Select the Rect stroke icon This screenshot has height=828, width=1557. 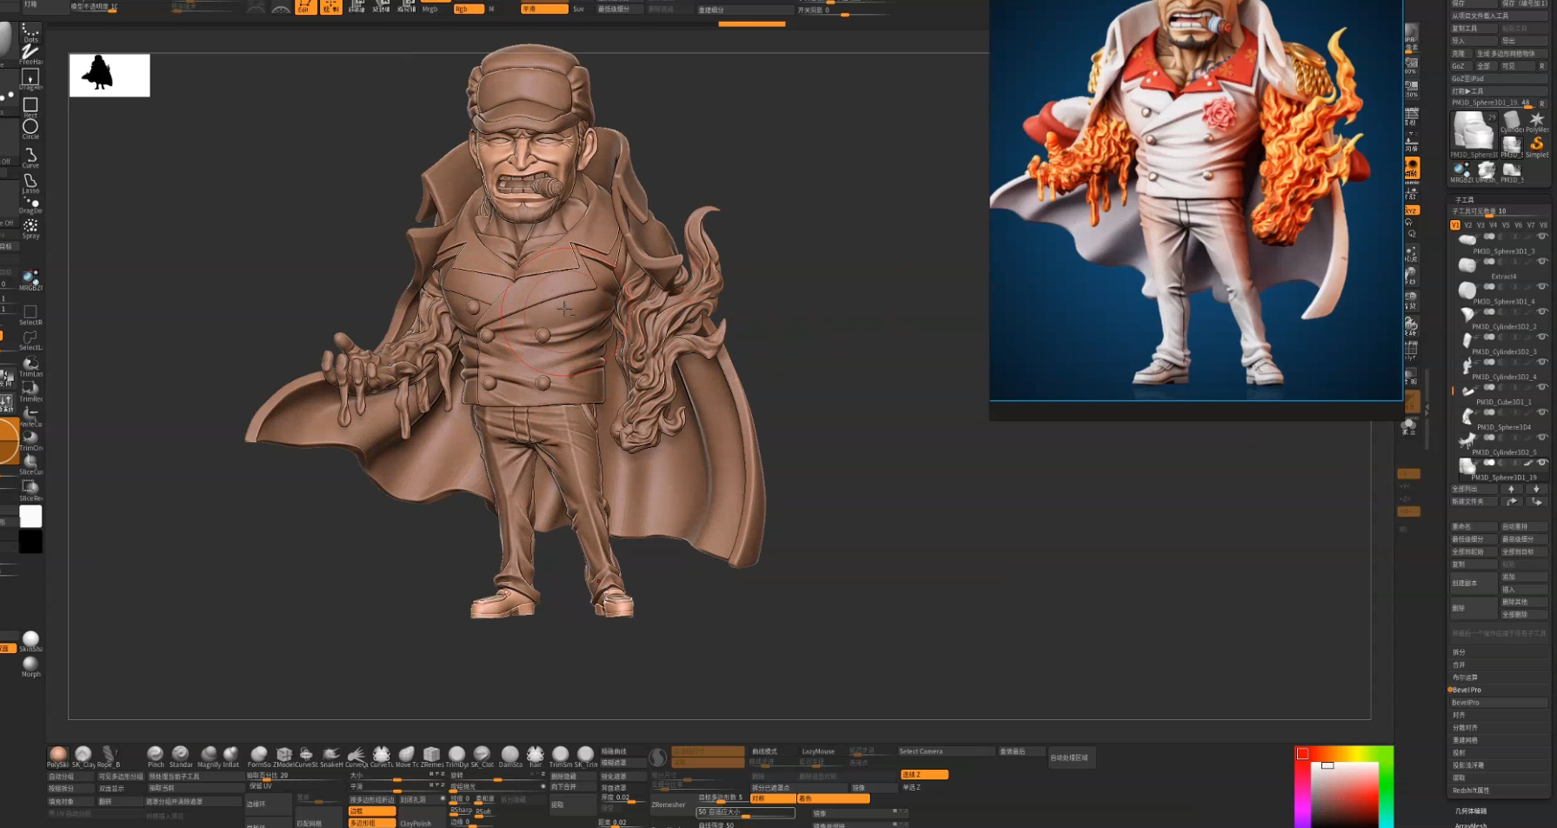click(x=30, y=107)
